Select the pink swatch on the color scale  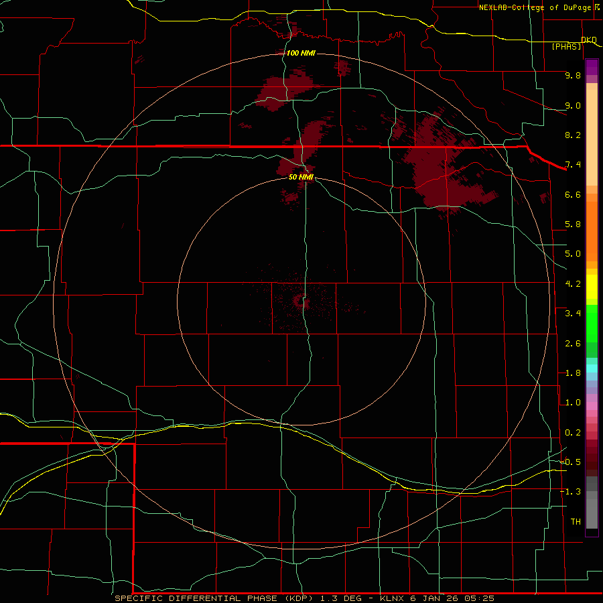592,406
